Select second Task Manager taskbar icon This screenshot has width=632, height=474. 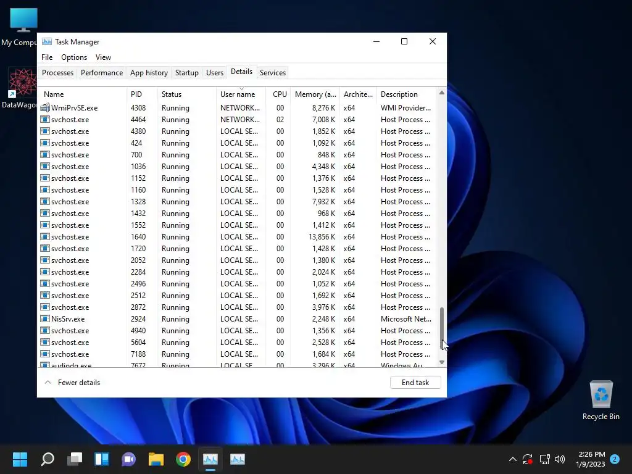click(x=238, y=459)
